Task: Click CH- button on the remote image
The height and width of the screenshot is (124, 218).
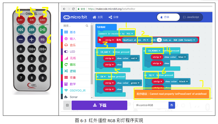Action: tap(20, 20)
